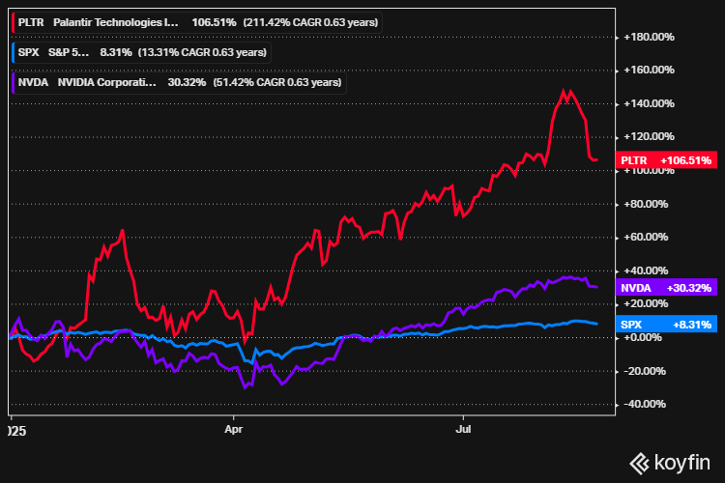Click the red PLTR legend color bar
Viewport: 725px width, 483px height.
pos(13,21)
